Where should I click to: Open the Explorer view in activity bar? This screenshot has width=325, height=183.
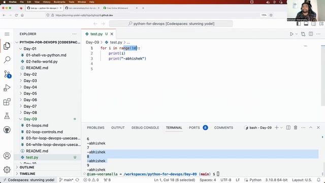point(7,46)
